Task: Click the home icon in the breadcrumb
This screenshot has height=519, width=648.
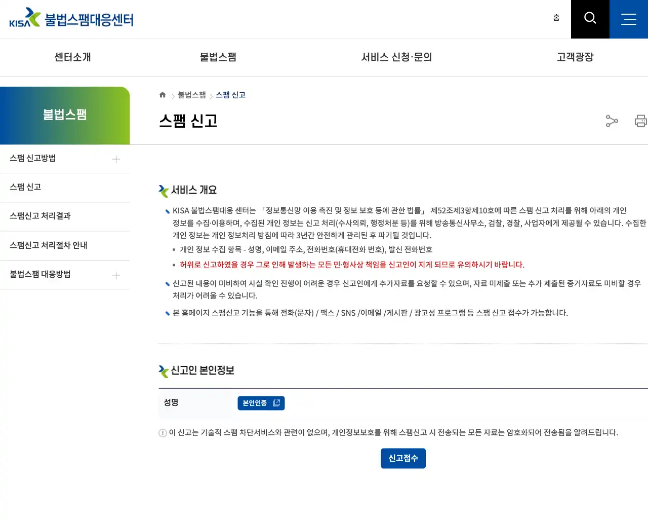Action: click(162, 94)
